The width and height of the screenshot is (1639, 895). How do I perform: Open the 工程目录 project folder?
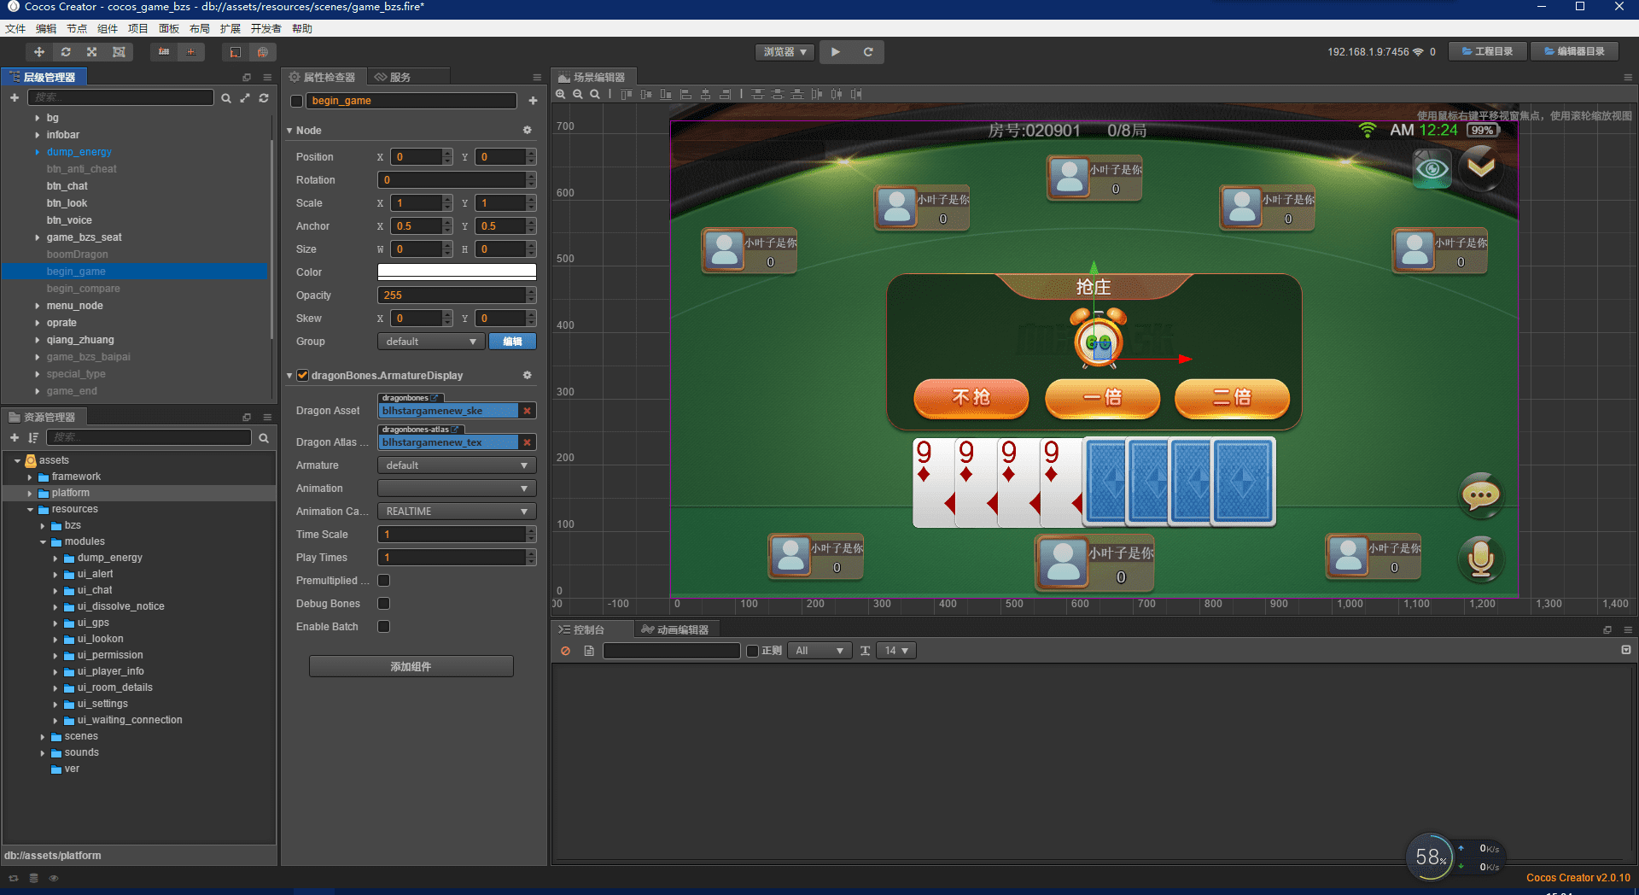1488,51
